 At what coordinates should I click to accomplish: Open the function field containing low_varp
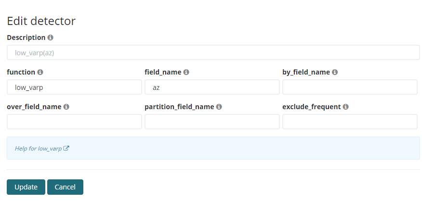[x=74, y=87]
